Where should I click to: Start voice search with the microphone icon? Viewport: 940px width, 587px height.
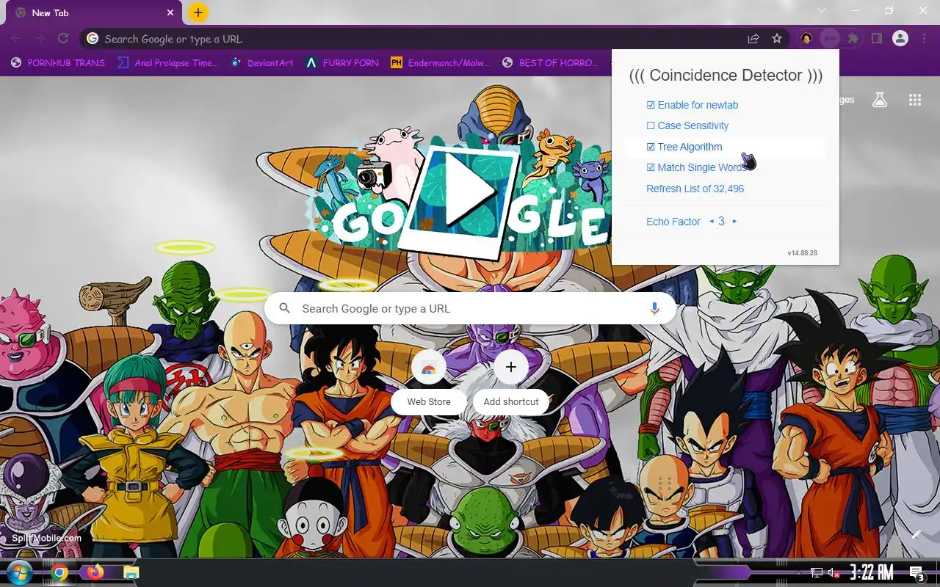tap(654, 309)
